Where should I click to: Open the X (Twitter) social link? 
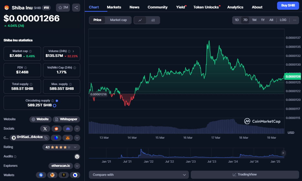pos(45,129)
